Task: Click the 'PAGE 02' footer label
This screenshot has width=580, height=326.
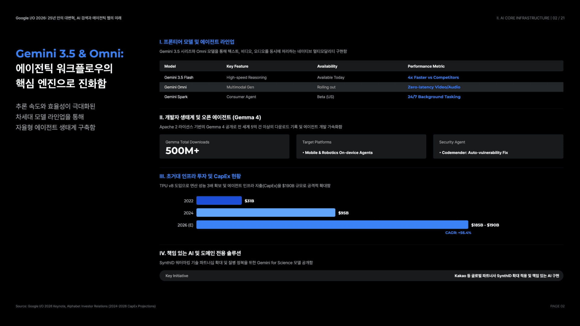Action: tap(557, 306)
